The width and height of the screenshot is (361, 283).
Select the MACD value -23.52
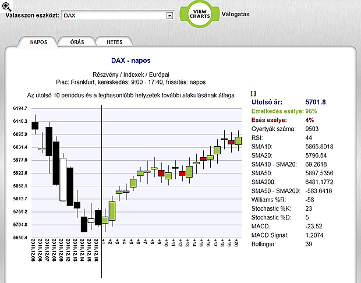click(x=314, y=227)
